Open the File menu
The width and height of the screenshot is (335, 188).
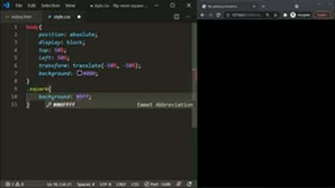point(19,6)
